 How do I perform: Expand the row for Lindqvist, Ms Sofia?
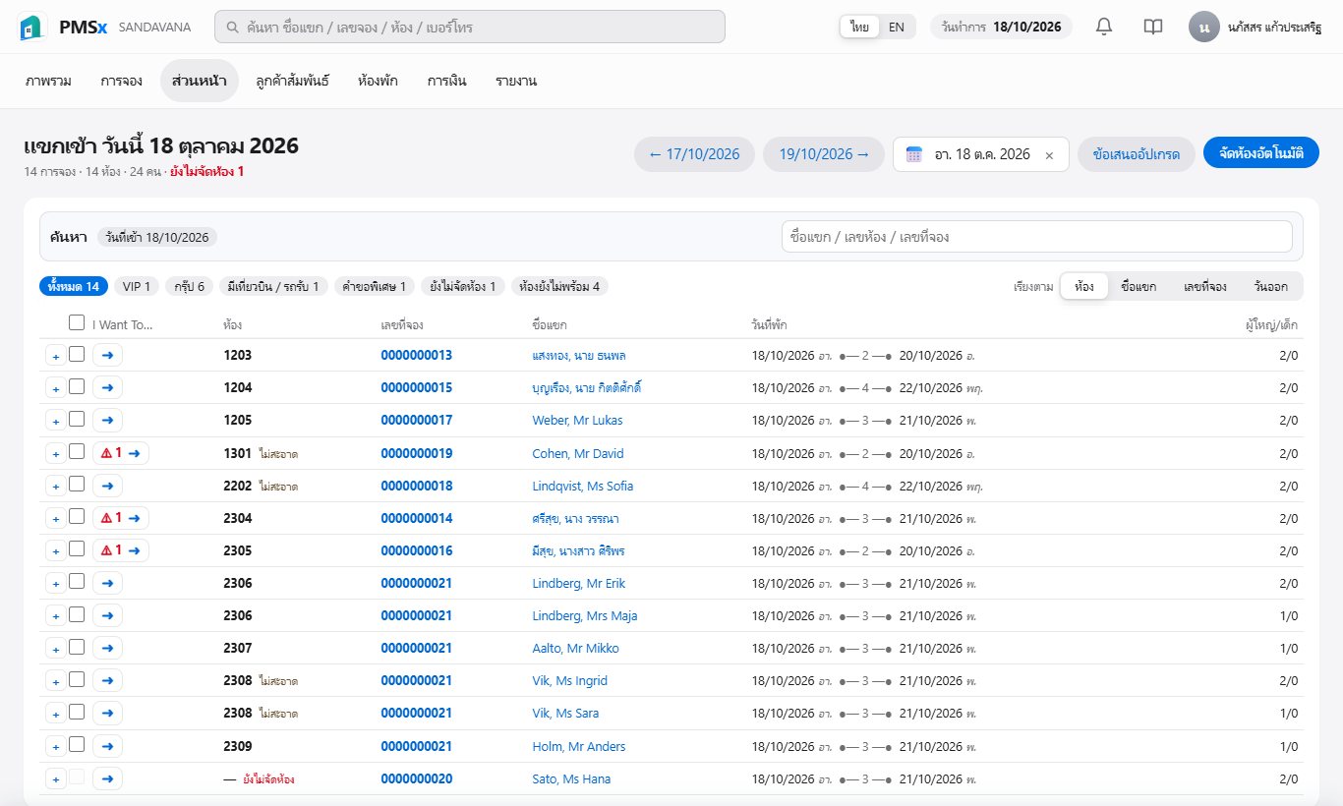pyautogui.click(x=55, y=487)
